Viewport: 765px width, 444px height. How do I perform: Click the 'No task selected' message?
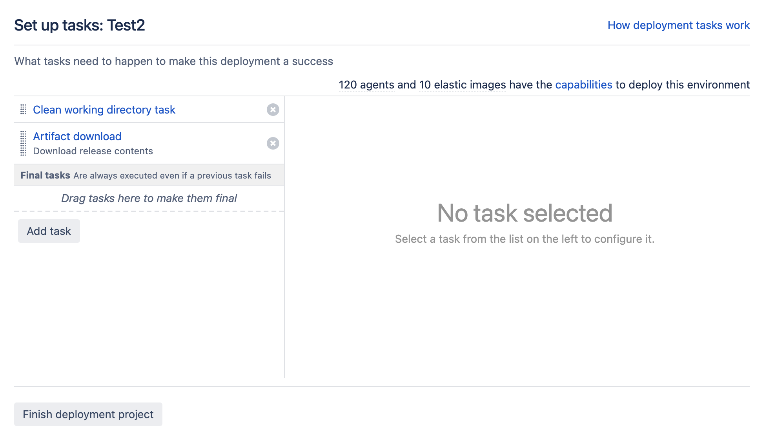(525, 213)
